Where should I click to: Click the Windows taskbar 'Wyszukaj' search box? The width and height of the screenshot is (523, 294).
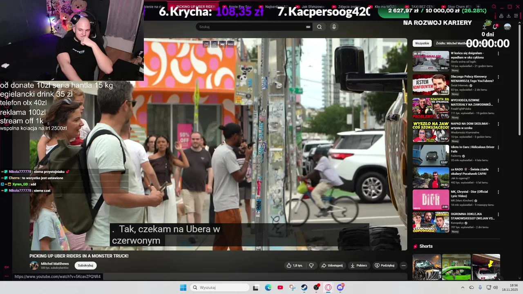(x=220, y=287)
